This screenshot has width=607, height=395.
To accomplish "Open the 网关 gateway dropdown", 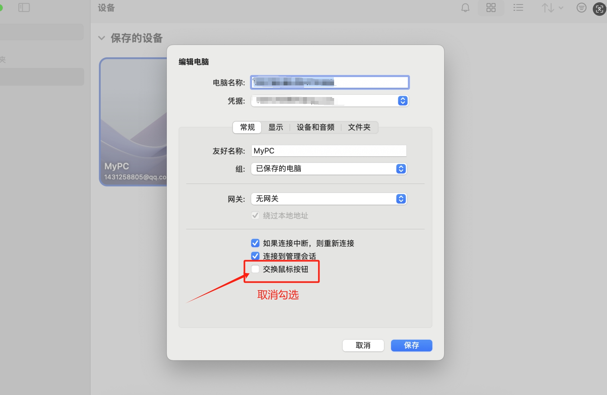I will coord(401,199).
